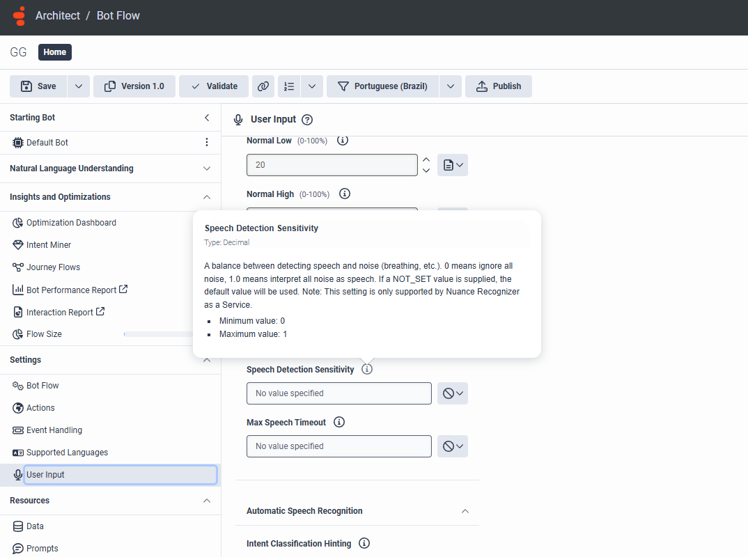
Task: Click the numbered list icon in toolbar
Action: pyautogui.click(x=290, y=86)
